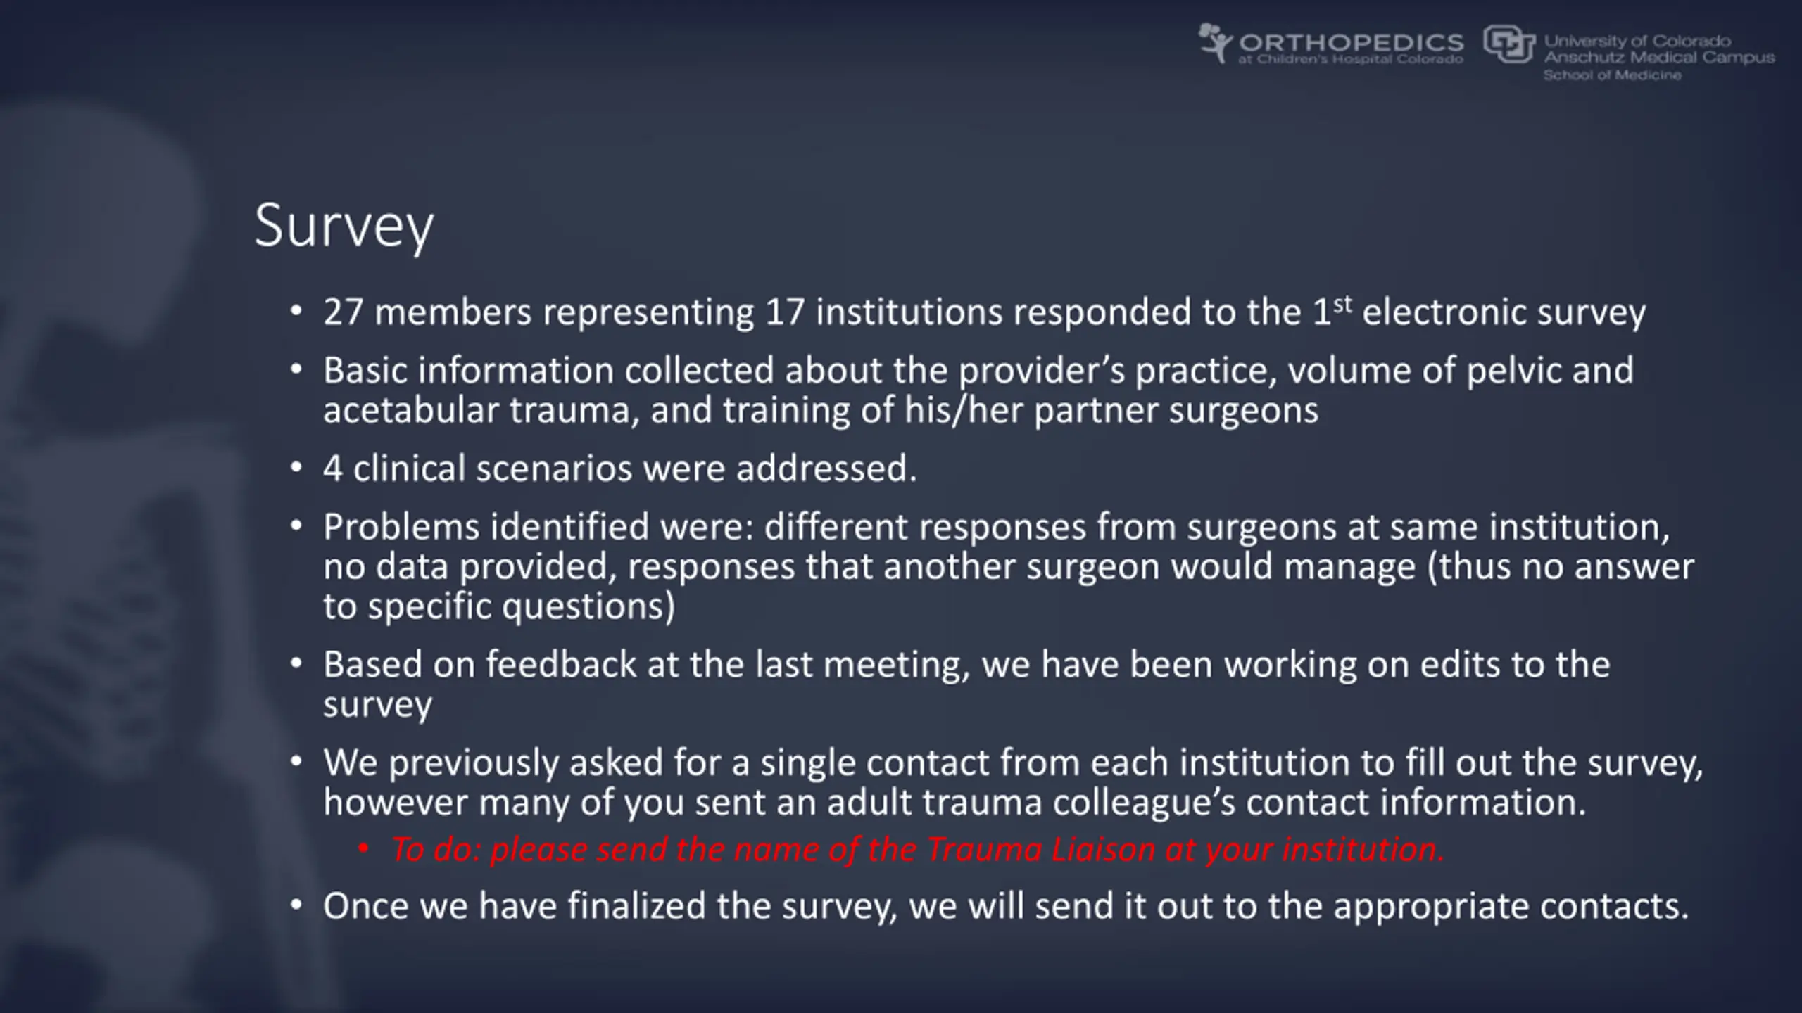The image size is (1802, 1013).
Task: Click the University of Colorado Anschutz text
Action: pyautogui.click(x=1659, y=49)
